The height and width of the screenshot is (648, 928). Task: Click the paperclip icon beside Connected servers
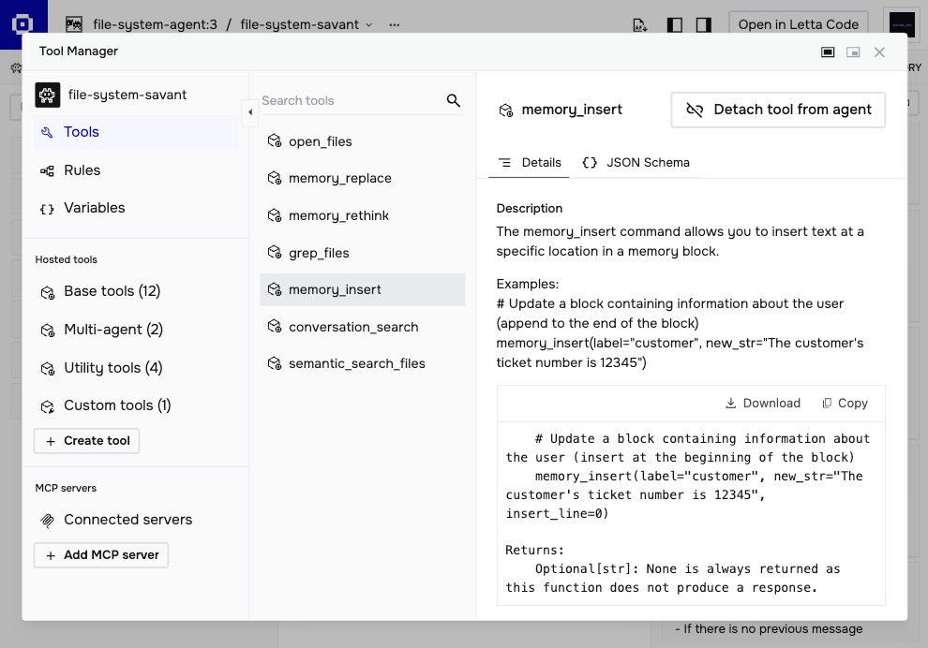coord(48,521)
